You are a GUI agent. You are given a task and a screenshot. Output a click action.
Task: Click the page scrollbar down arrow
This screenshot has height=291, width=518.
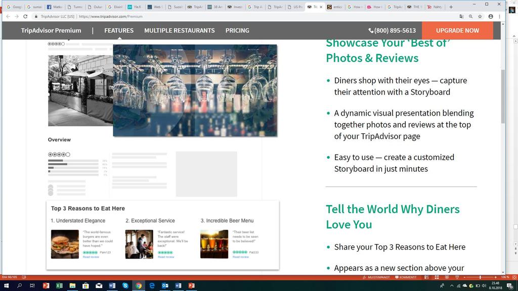pyautogui.click(x=503, y=272)
